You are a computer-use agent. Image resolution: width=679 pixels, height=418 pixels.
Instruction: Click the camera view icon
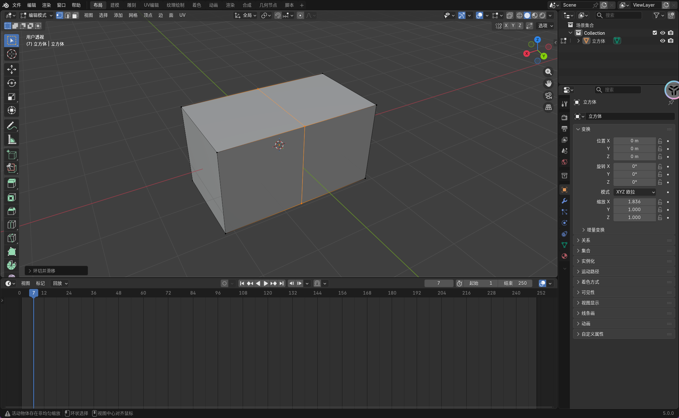tap(548, 95)
